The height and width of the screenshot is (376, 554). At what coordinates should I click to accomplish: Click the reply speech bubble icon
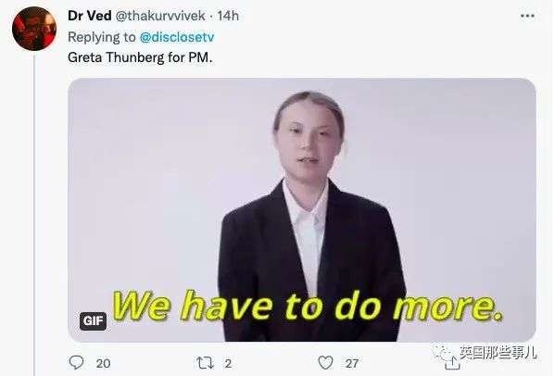pos(76,362)
